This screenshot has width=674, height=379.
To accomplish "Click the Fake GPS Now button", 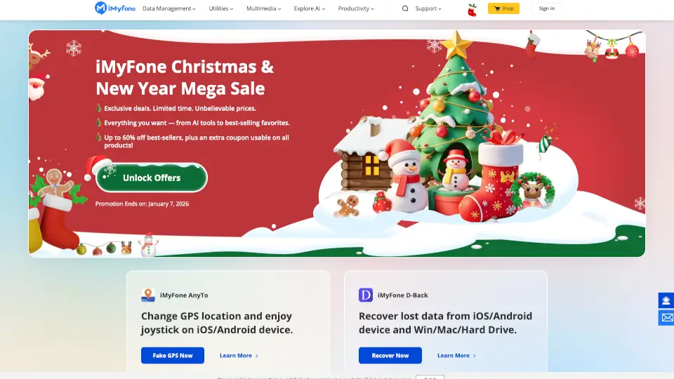I will pyautogui.click(x=173, y=355).
